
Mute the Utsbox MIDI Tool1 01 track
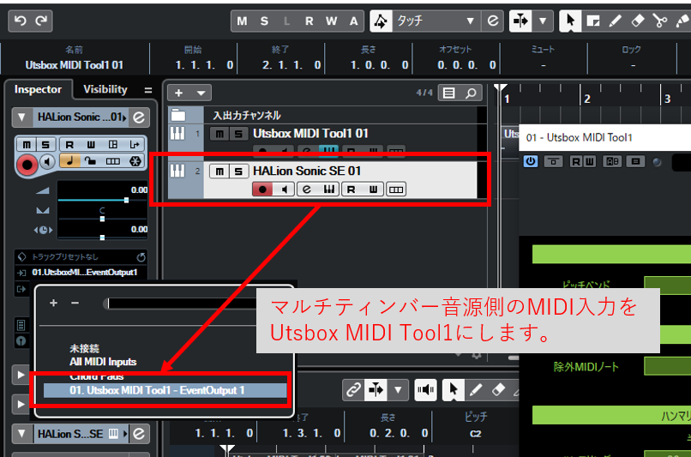point(219,134)
